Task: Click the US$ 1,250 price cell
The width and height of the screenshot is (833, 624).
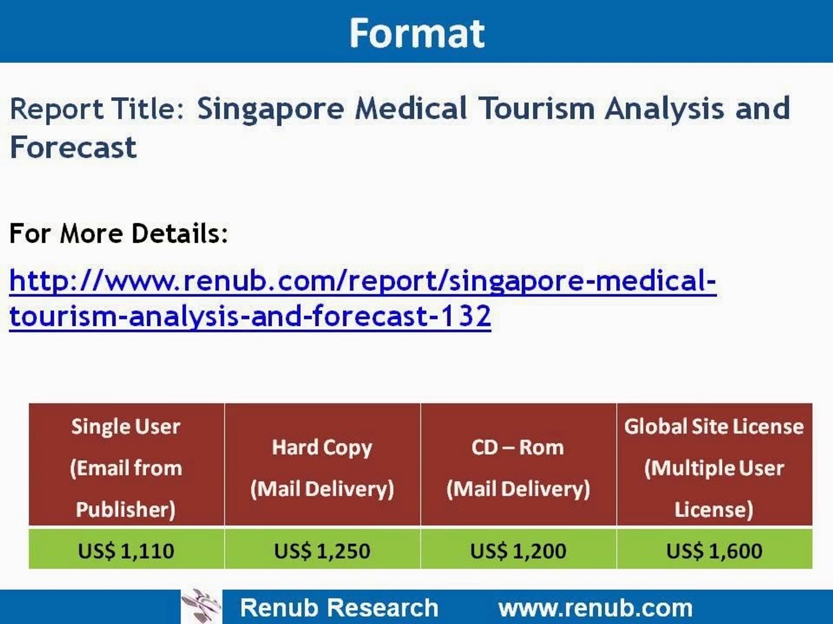Action: (322, 549)
